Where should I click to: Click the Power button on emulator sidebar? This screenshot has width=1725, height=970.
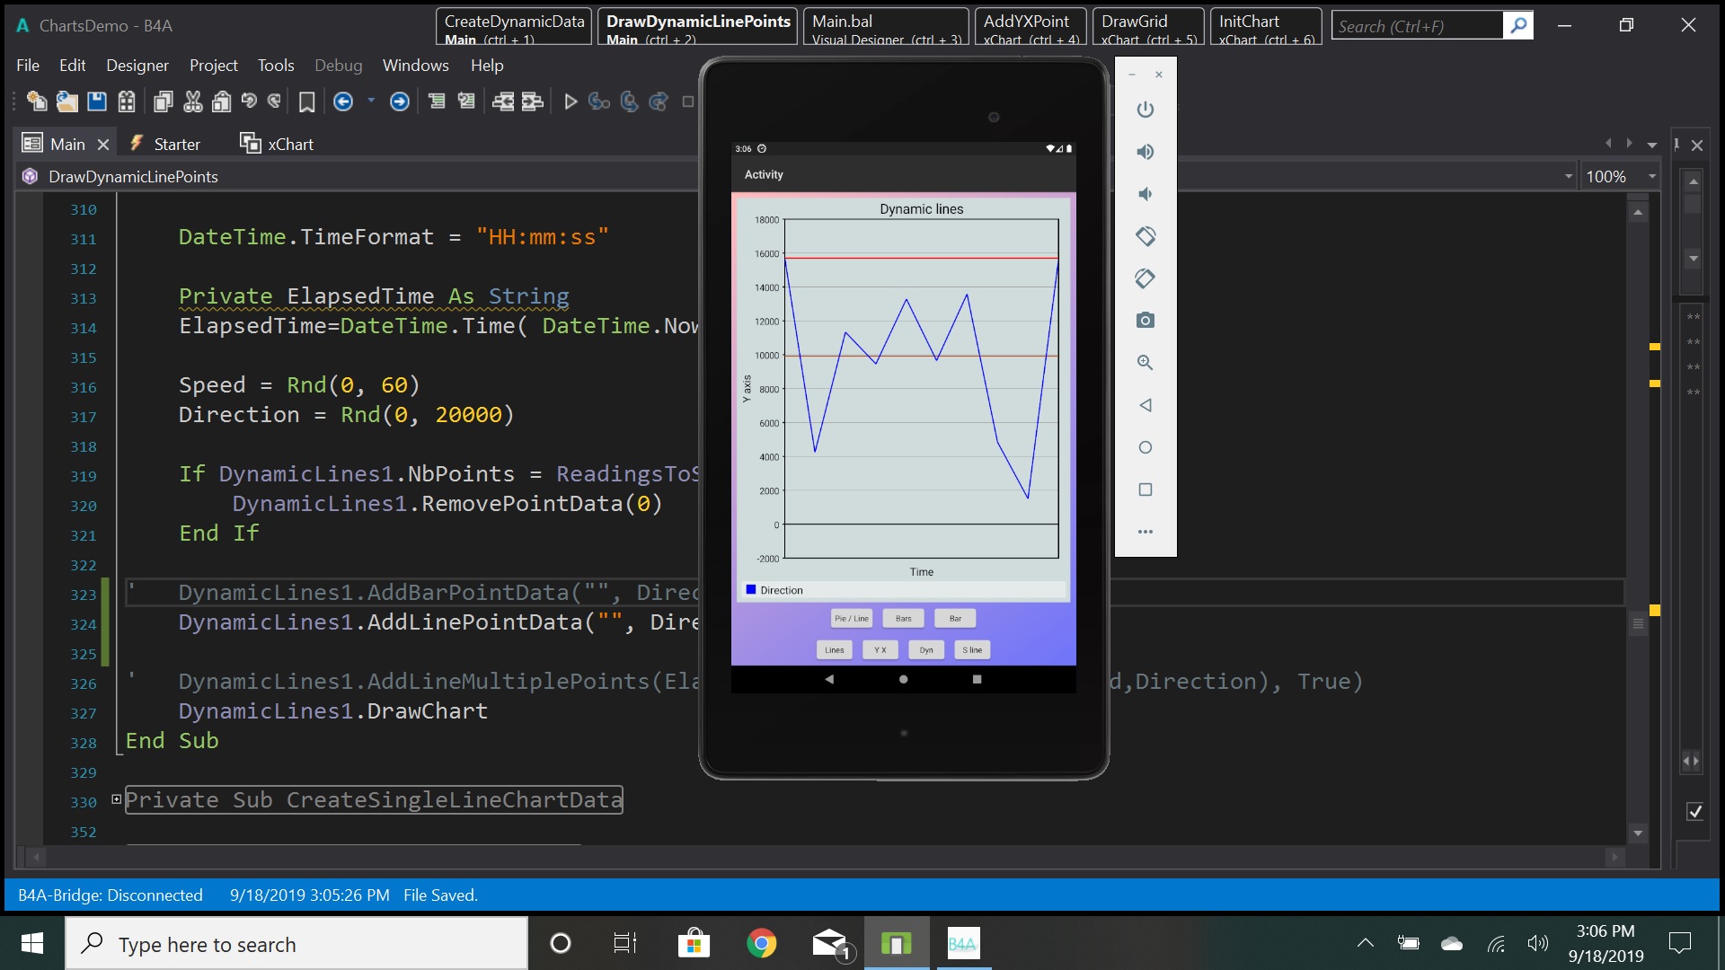[1145, 110]
